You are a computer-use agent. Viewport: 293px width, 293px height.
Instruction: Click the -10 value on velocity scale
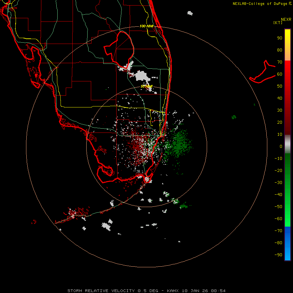coord(278,159)
